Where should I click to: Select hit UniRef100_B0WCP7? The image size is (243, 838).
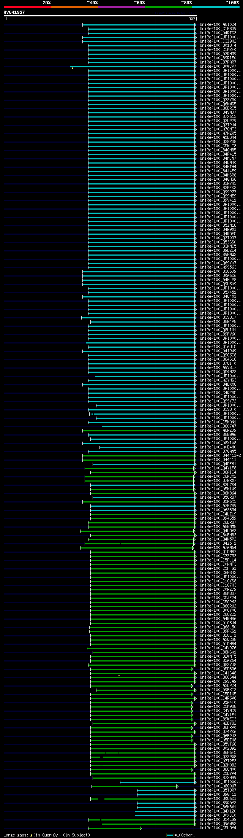click(218, 67)
